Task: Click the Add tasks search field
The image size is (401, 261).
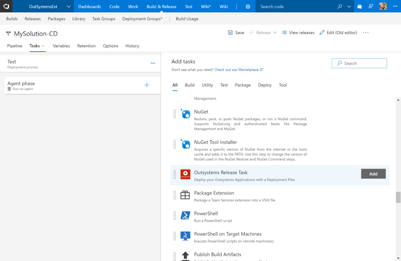Action: 359,63
